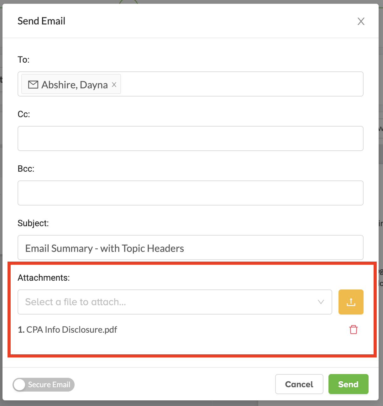Focus the To recipients field's empty area
383x406 pixels.
(241, 84)
